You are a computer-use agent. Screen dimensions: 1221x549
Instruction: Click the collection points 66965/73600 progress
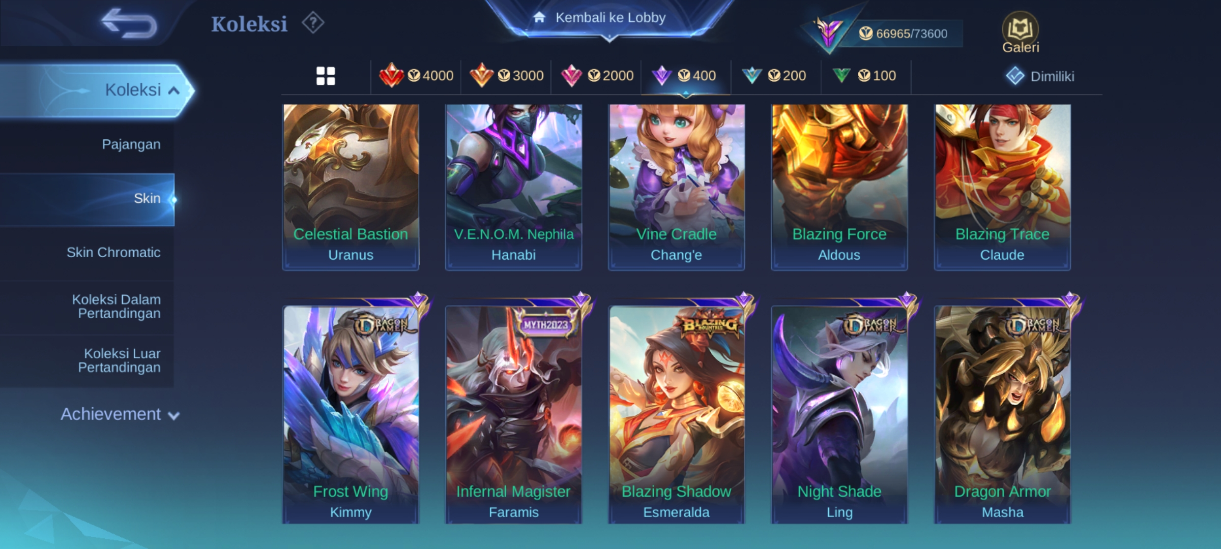(904, 34)
